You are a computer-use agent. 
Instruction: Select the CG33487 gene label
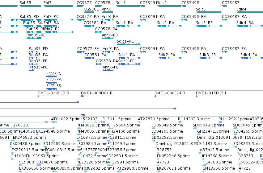(231, 3)
